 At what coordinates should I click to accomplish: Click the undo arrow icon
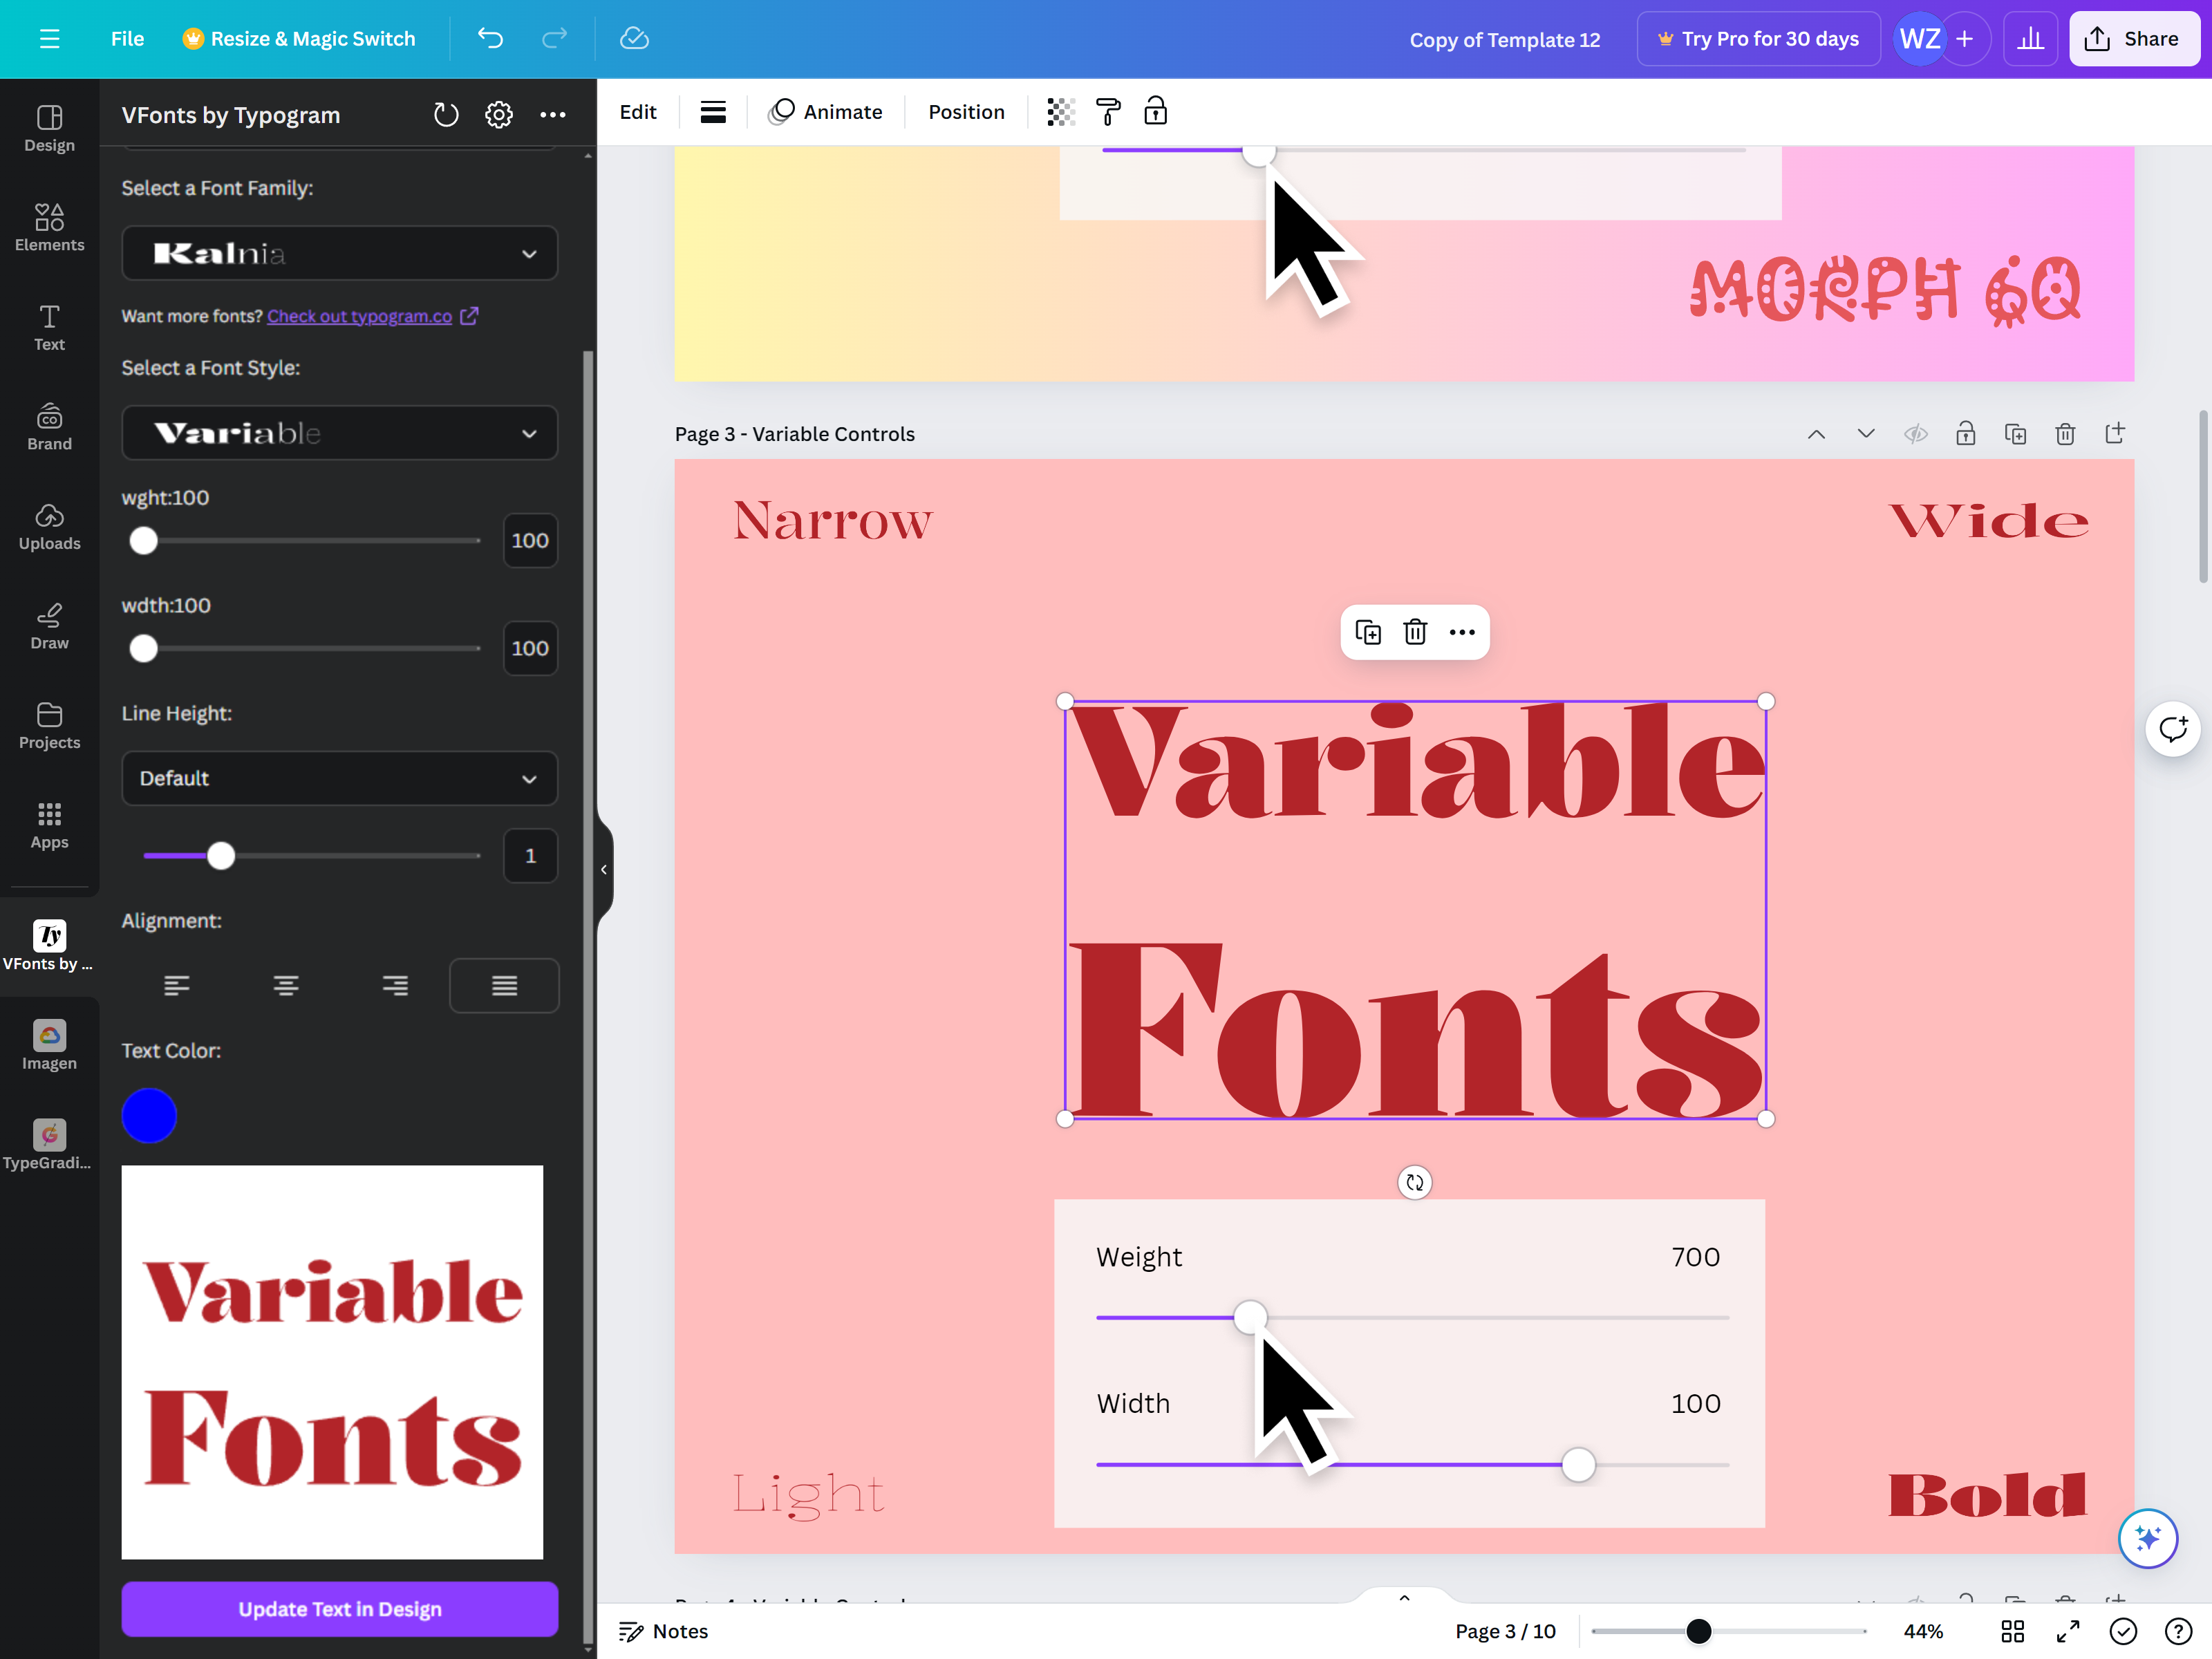coord(490,38)
